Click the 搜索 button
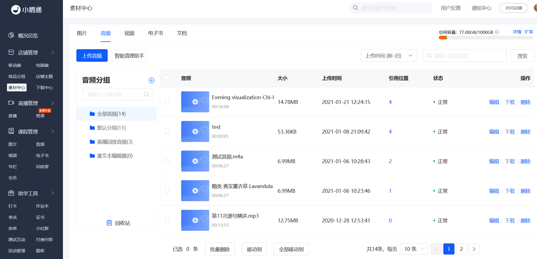This screenshot has height=259, width=537. tap(522, 56)
